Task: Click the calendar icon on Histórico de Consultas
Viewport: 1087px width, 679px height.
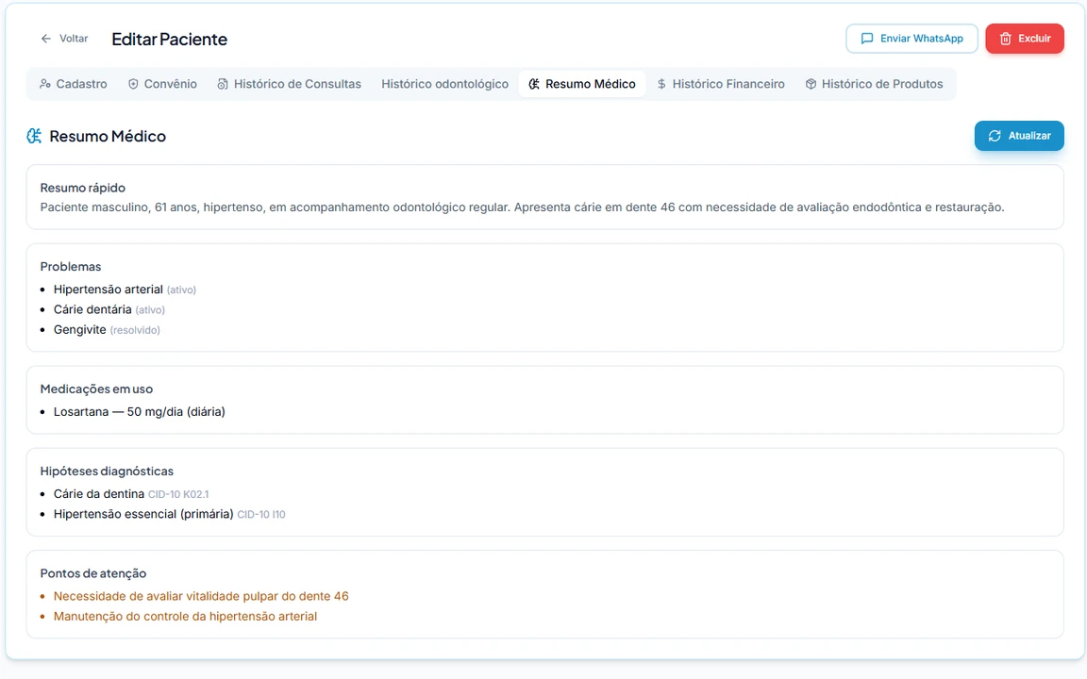Action: (x=223, y=84)
